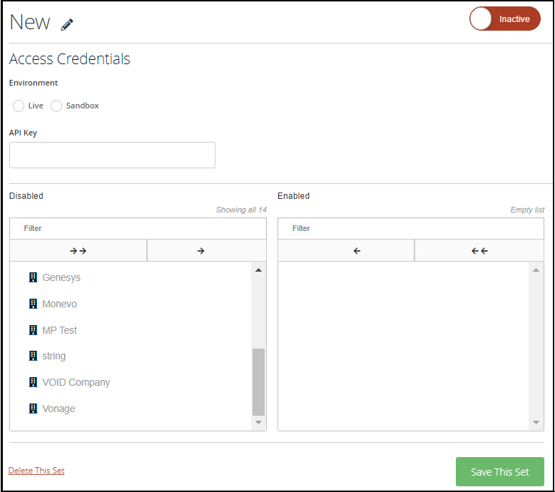Click the building icon next to Genesys
Screen dimensions: 555x492
(33, 277)
